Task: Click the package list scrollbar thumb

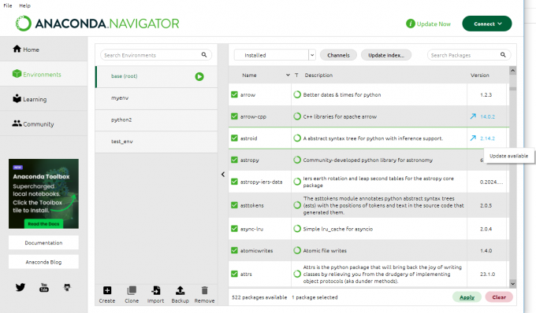Action: click(512, 88)
